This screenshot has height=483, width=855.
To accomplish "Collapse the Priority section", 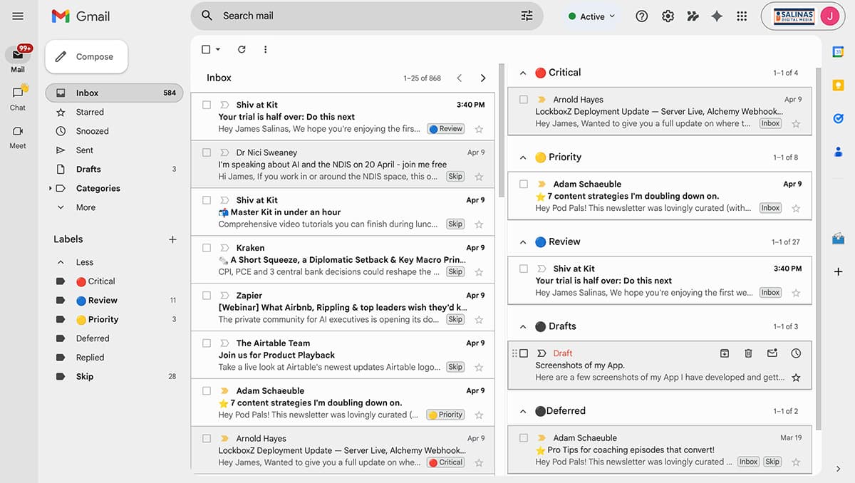I will tap(522, 157).
